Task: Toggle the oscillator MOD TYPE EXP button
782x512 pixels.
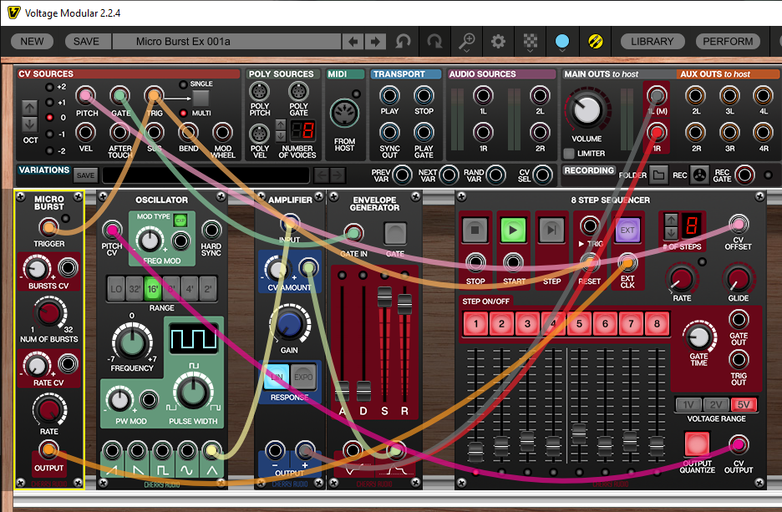Action: pos(180,220)
